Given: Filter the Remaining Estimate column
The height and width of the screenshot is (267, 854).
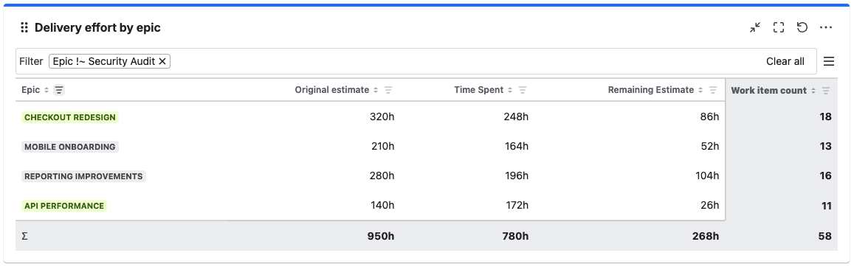Looking at the screenshot, I should click(713, 90).
